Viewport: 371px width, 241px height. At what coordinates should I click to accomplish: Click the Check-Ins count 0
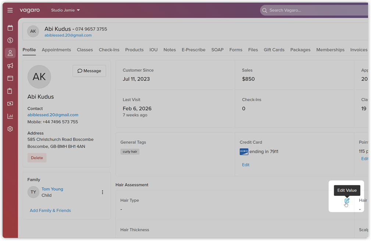(x=243, y=109)
